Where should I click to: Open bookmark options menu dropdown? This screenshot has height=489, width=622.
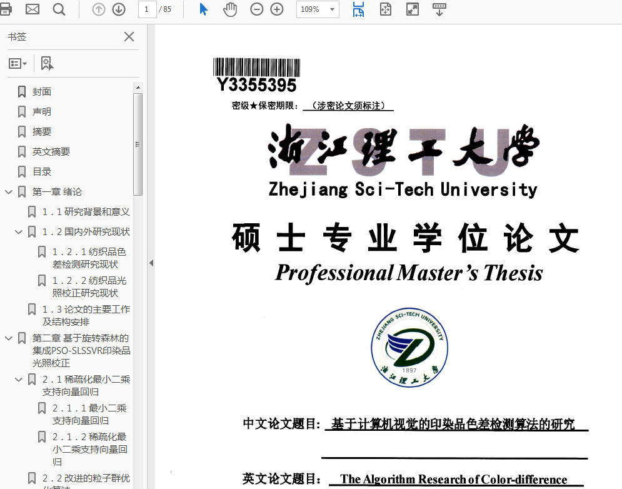18,64
